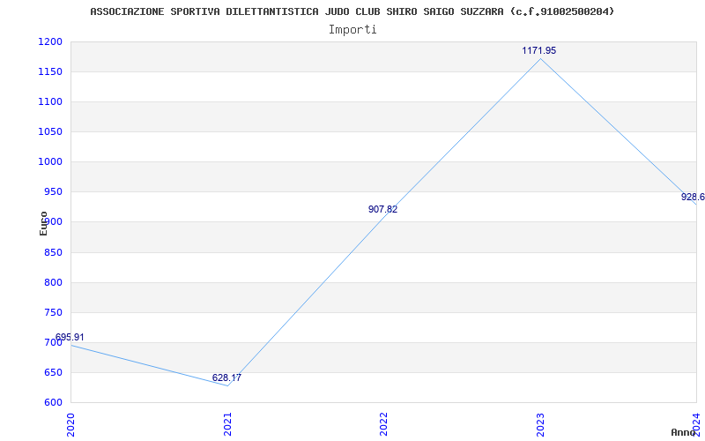Click the 'Euro' y-axis title

43,224
